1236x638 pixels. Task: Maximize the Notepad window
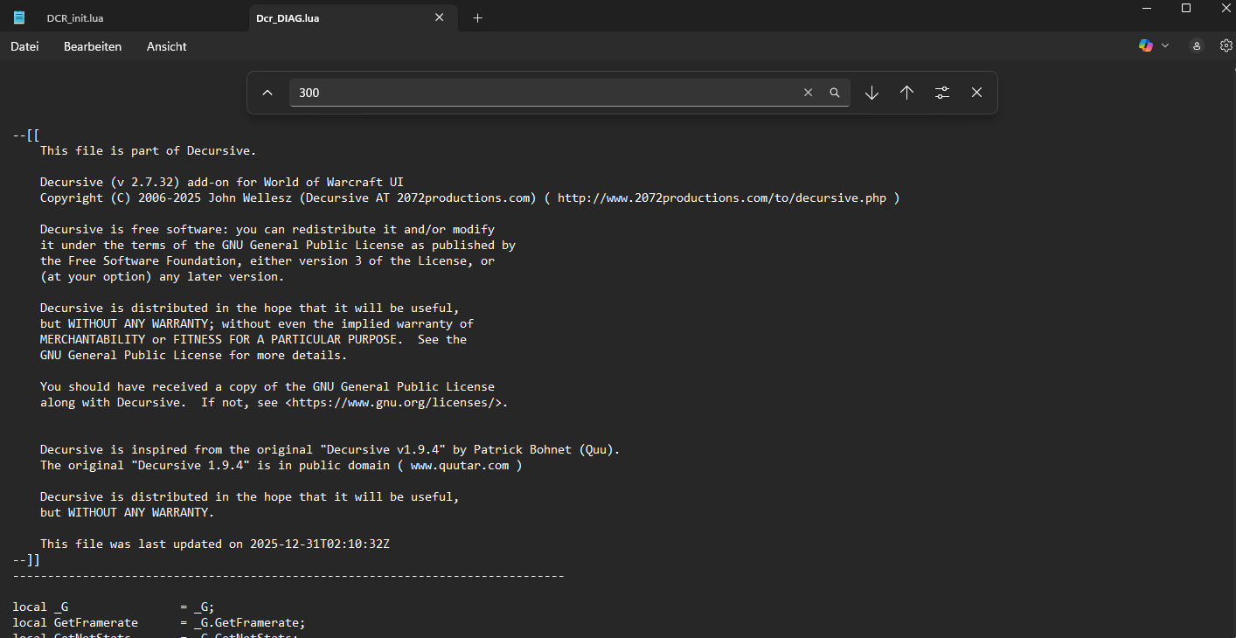tap(1186, 8)
